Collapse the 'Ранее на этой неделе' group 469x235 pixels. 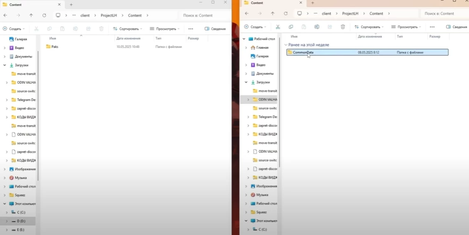286,45
